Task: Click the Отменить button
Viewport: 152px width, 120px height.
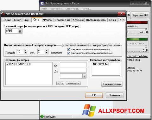Action: tap(115, 95)
